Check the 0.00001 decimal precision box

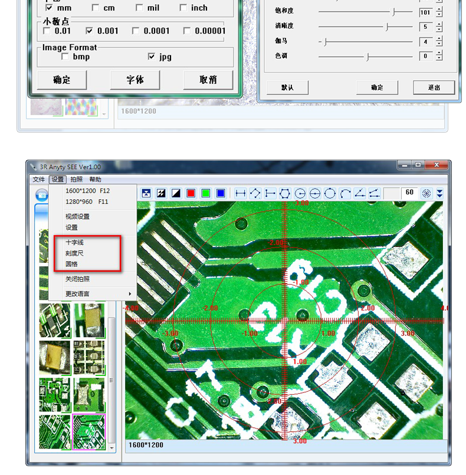(x=187, y=31)
